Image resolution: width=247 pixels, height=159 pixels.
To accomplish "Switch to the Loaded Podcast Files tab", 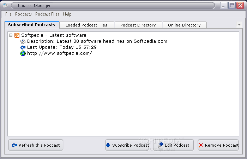I will (x=87, y=25).
